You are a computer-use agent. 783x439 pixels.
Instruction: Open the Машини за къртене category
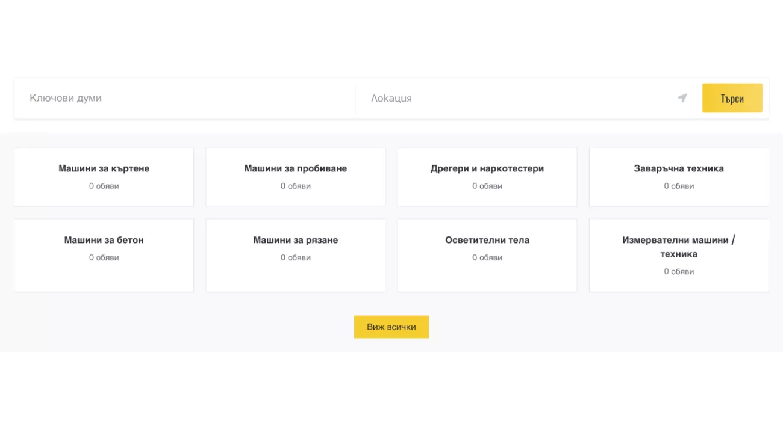click(x=104, y=169)
